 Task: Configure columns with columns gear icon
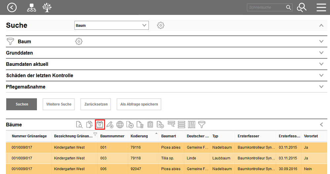point(191,124)
